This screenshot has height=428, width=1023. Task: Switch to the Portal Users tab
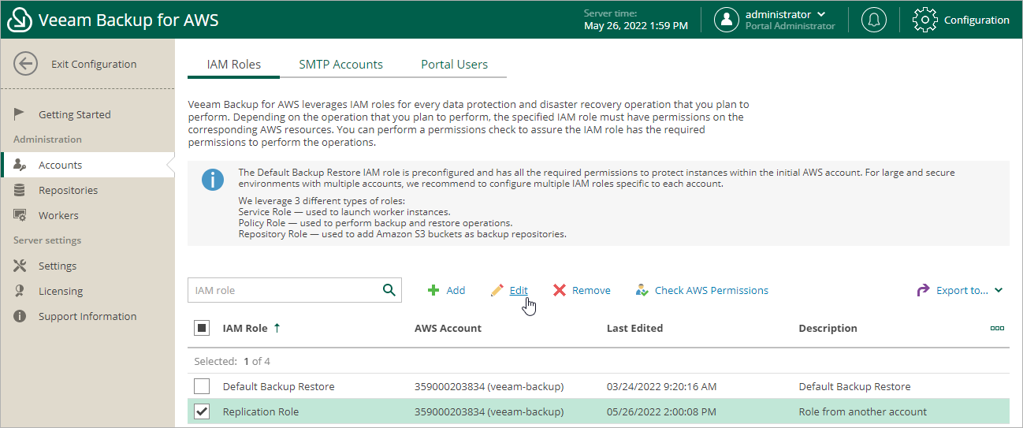[x=454, y=65]
